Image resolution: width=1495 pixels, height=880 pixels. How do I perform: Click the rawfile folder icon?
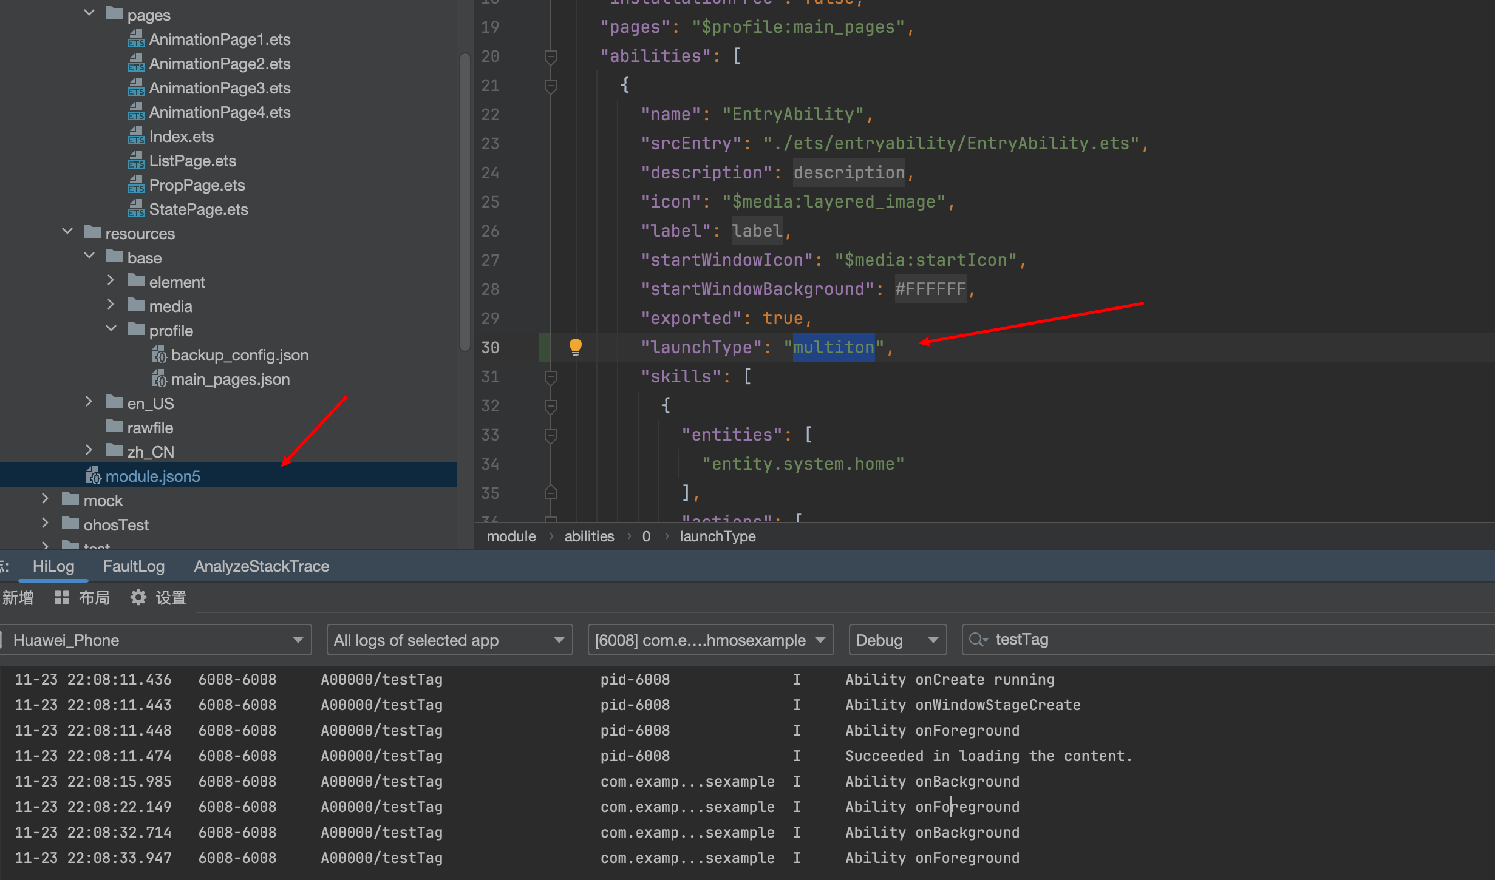coord(114,427)
